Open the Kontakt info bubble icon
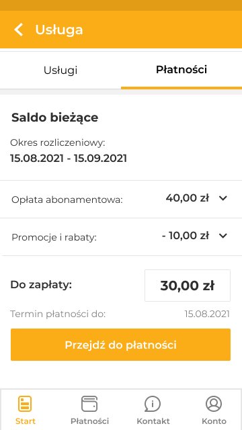This screenshot has width=242, height=430. pyautogui.click(x=153, y=404)
